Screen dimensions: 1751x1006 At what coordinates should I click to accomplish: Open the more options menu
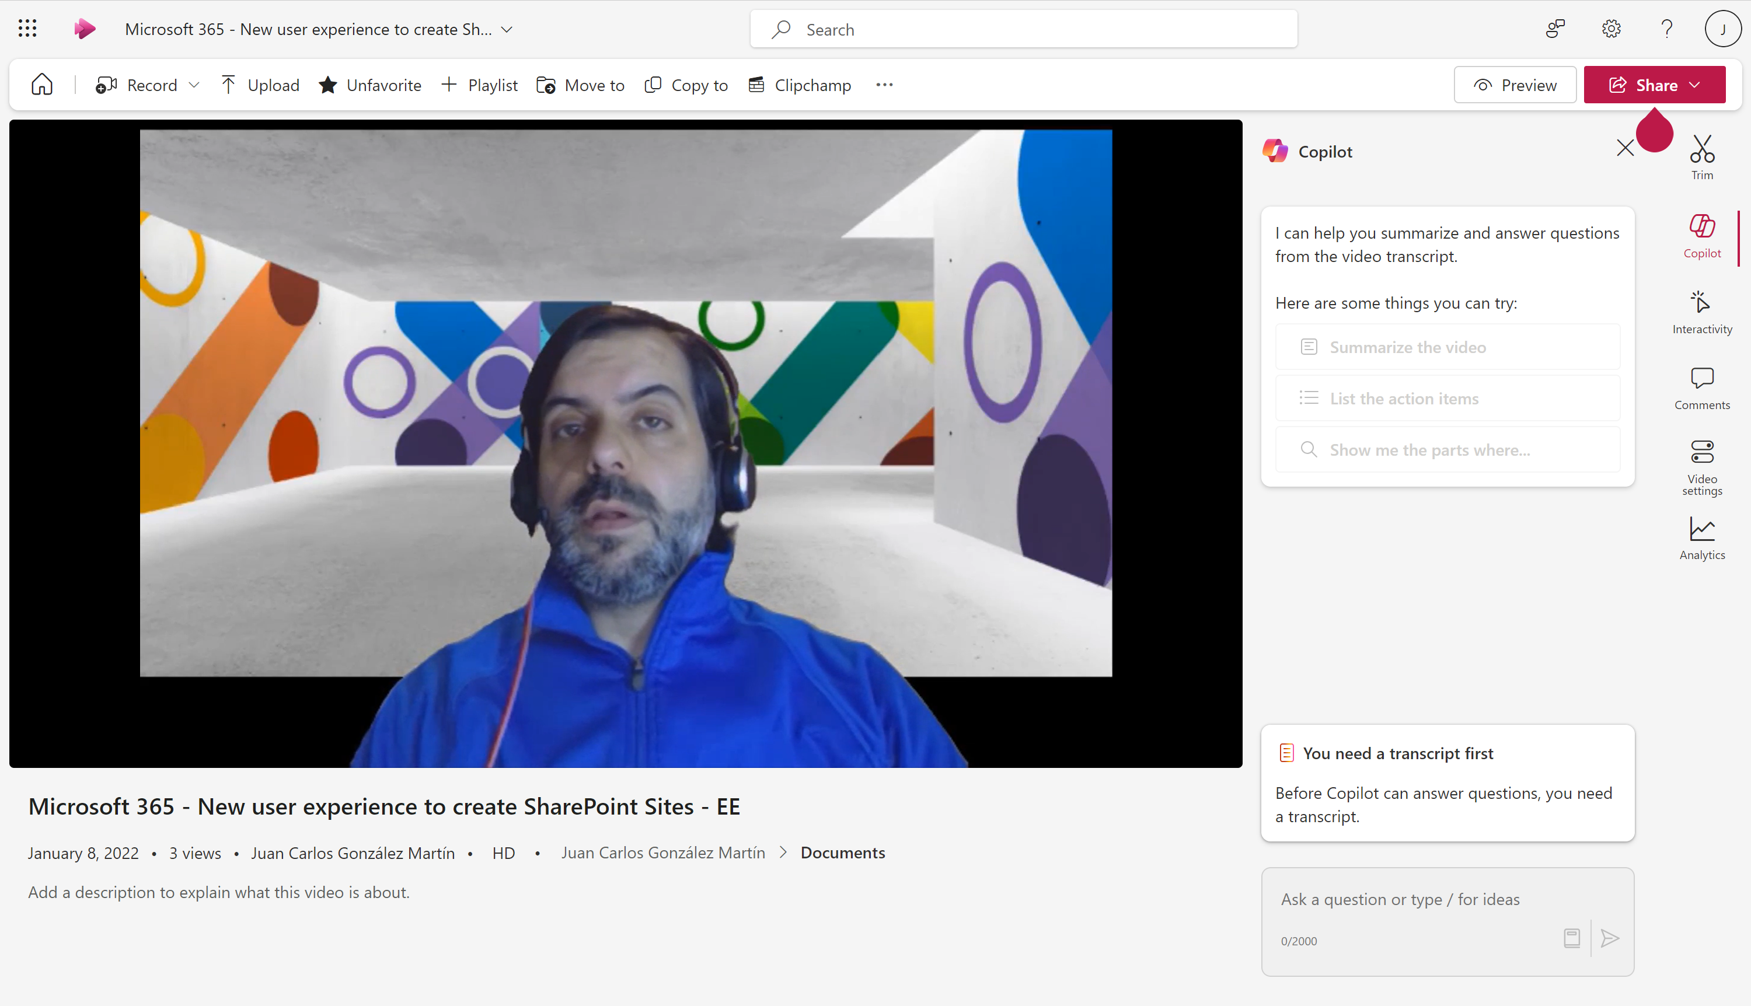884,84
